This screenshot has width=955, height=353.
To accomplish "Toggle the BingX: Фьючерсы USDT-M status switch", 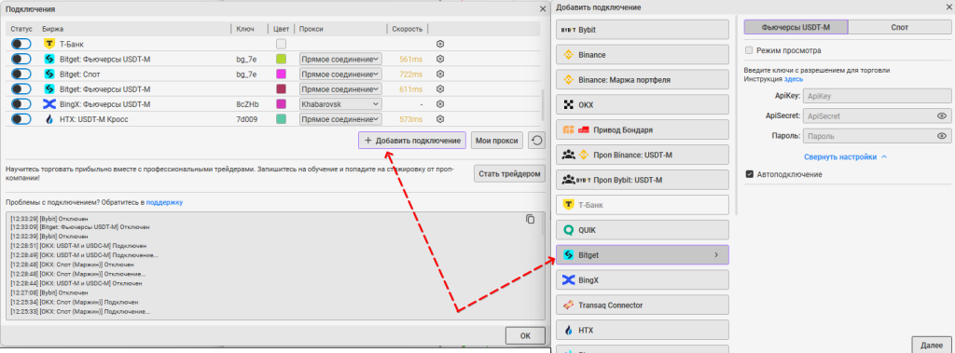I will [x=21, y=104].
